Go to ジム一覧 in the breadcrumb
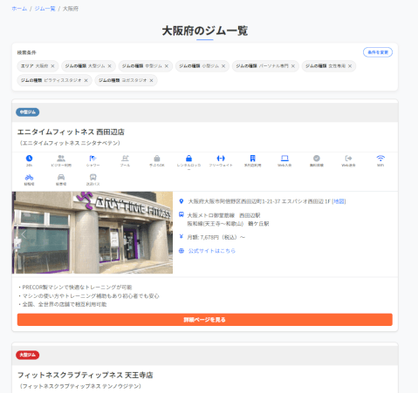 [x=45, y=9]
